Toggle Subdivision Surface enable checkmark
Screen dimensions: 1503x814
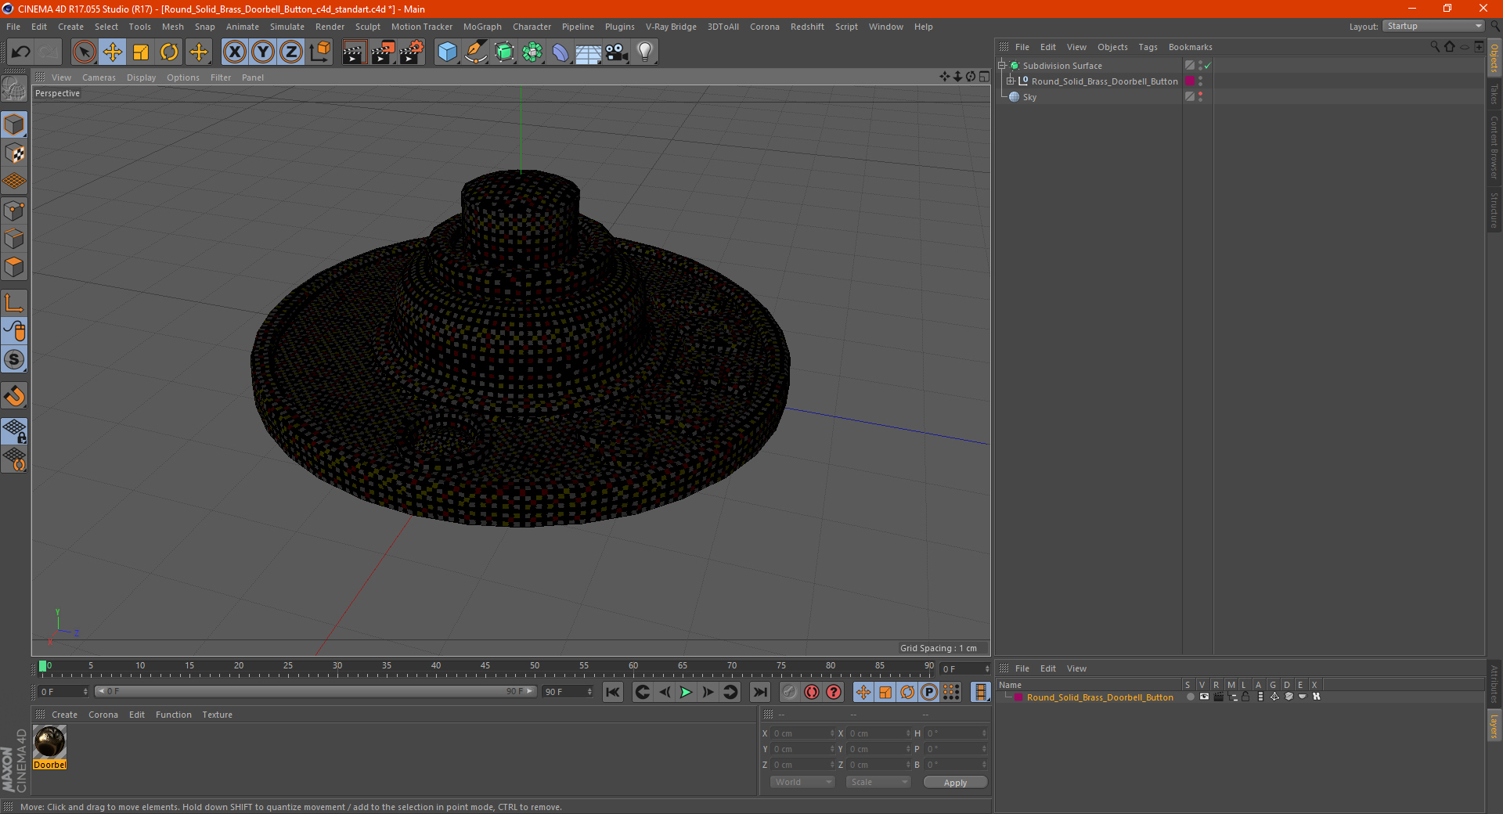[x=1208, y=66]
